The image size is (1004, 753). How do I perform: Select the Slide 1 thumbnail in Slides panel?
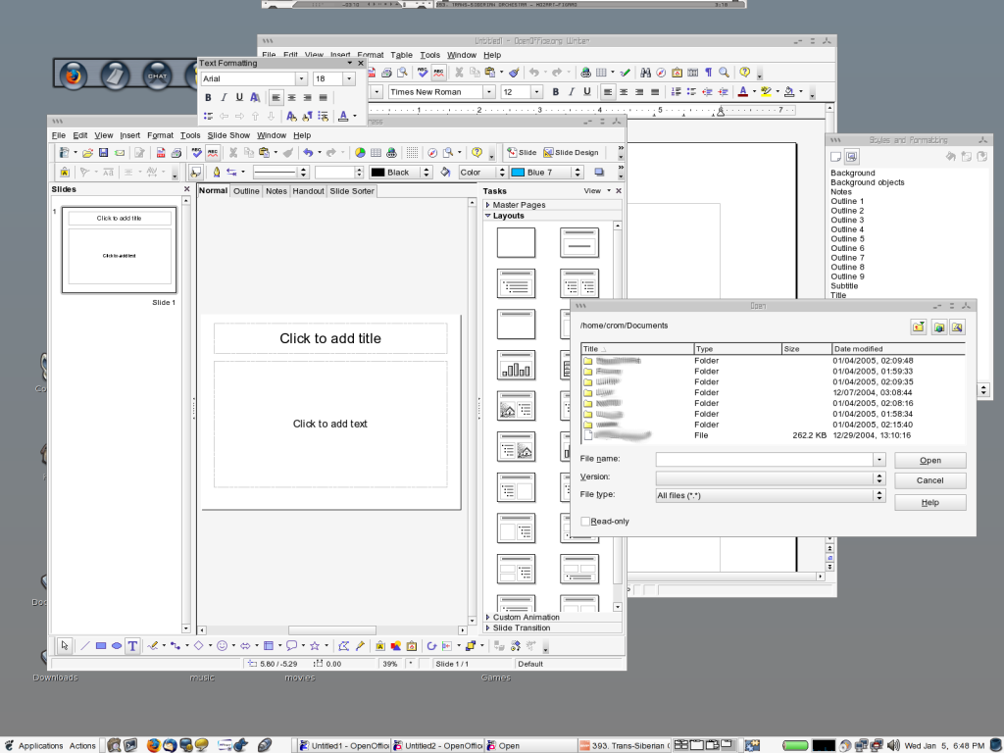pyautogui.click(x=119, y=250)
